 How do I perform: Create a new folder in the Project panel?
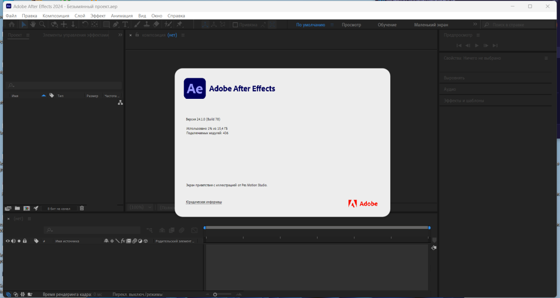click(x=17, y=208)
